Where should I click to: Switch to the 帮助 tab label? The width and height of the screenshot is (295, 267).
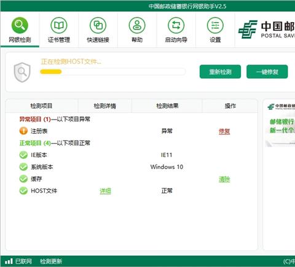click(137, 40)
